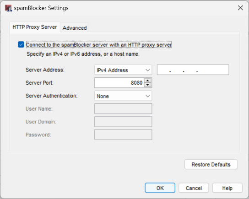Click the 'Specify an IPv4 or IPv6 address' text
249x199 pixels.
pyautogui.click(x=83, y=54)
